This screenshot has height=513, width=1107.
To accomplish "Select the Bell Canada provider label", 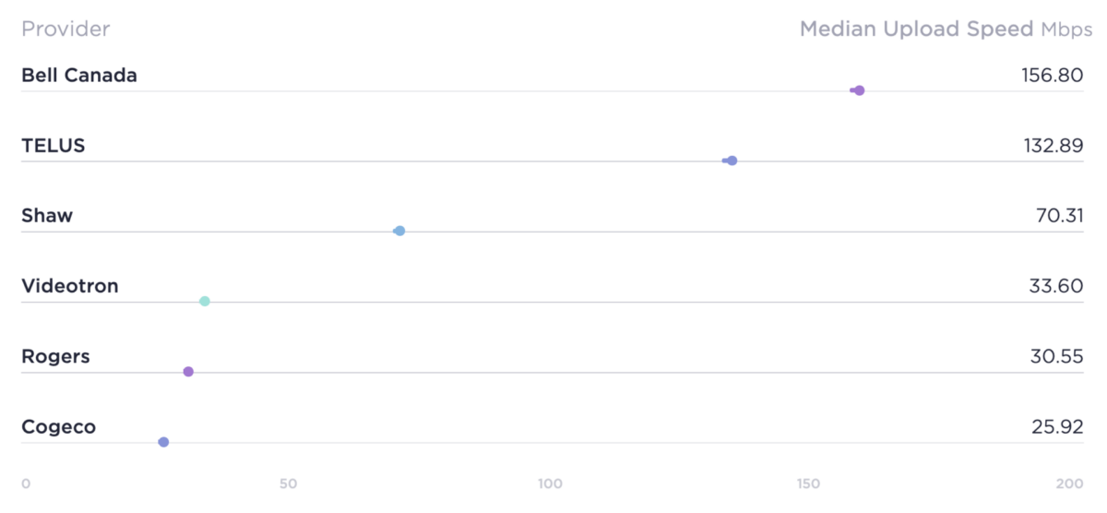I will pyautogui.click(x=79, y=76).
